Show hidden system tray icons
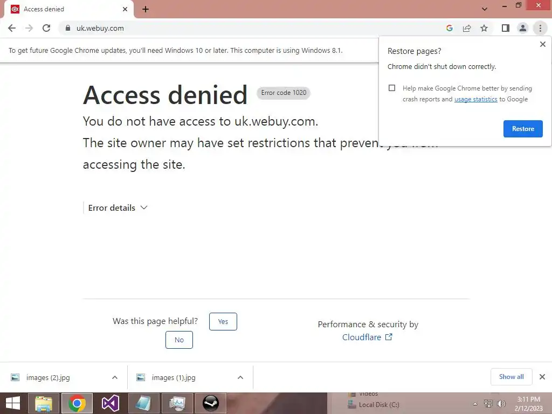Screen dimensions: 552x414 click(475, 404)
